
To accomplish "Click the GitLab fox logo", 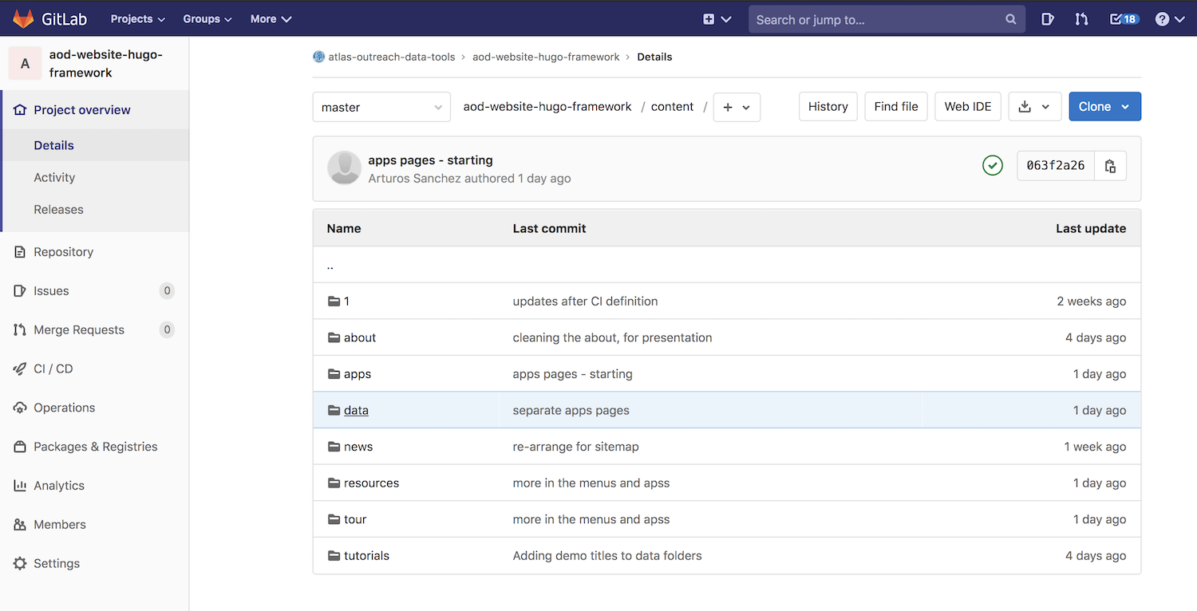I will (24, 18).
